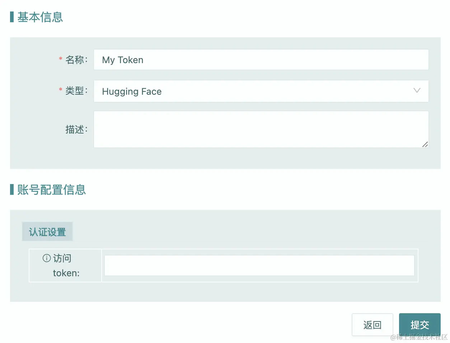Image resolution: width=450 pixels, height=343 pixels.
Task: Click the 访问 token input box
Action: click(259, 266)
